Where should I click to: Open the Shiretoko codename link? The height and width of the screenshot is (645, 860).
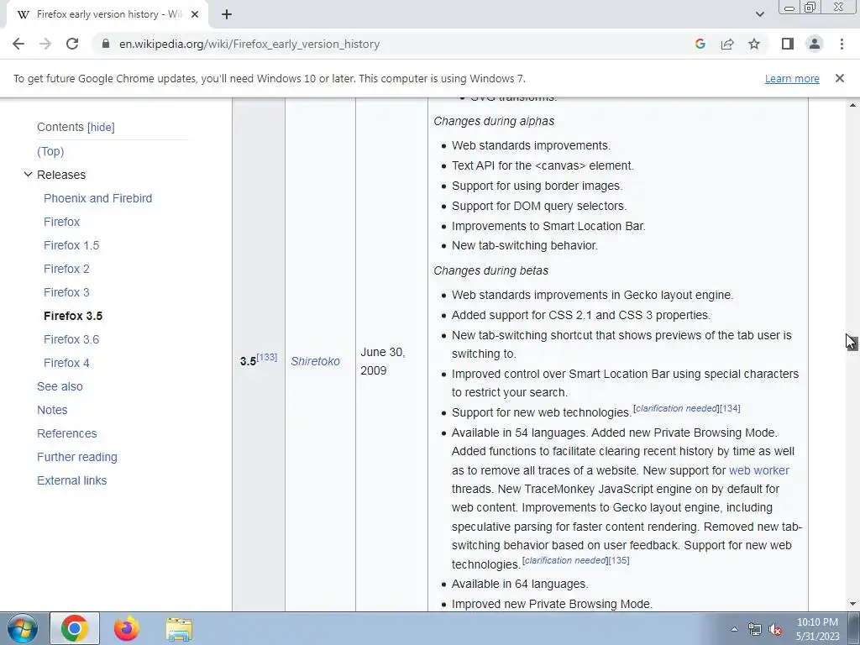tap(316, 361)
